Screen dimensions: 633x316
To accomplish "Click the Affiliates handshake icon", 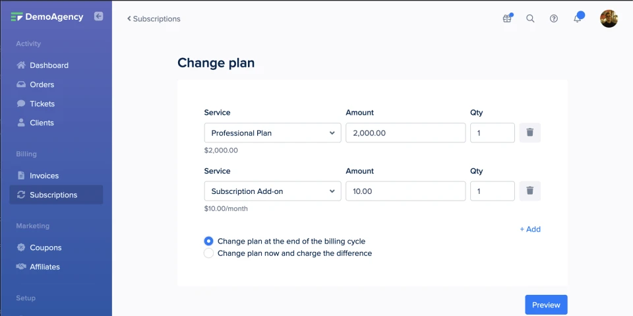I will click(x=21, y=267).
